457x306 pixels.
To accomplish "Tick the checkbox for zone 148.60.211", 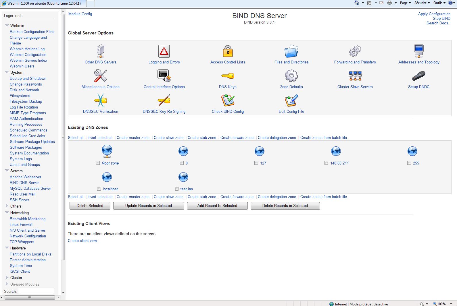I will click(326, 163).
